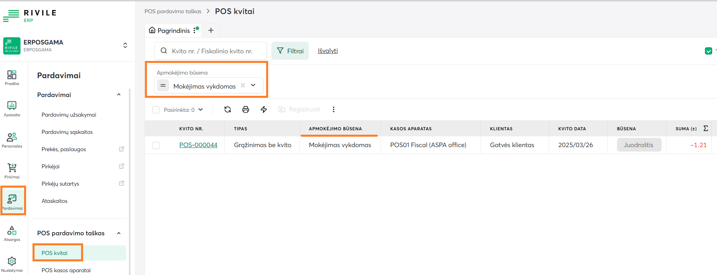Click the refresh list icon
717x275 pixels.
[x=228, y=109]
